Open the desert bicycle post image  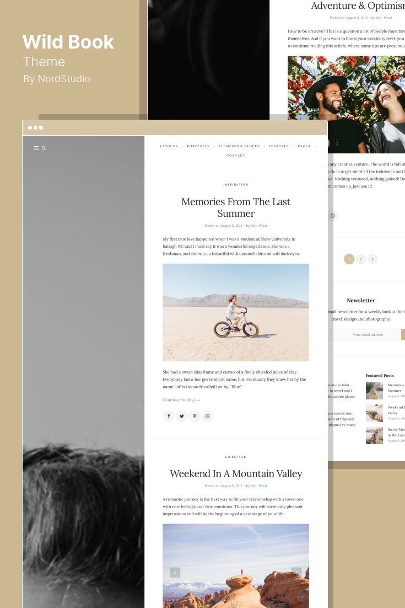[236, 312]
